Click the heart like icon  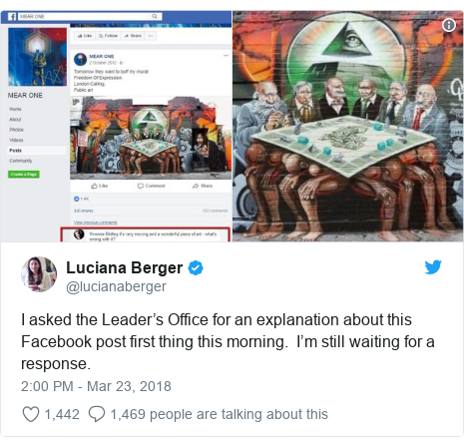(x=31, y=414)
